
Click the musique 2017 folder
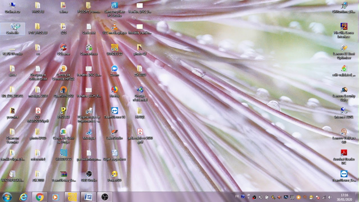pos(38,92)
